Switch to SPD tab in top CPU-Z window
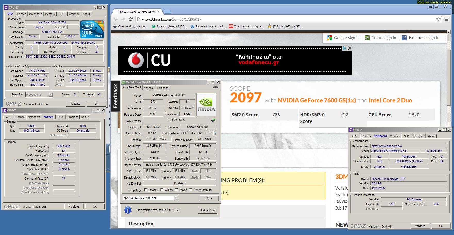This screenshot has height=235, width=454. pos(62,14)
